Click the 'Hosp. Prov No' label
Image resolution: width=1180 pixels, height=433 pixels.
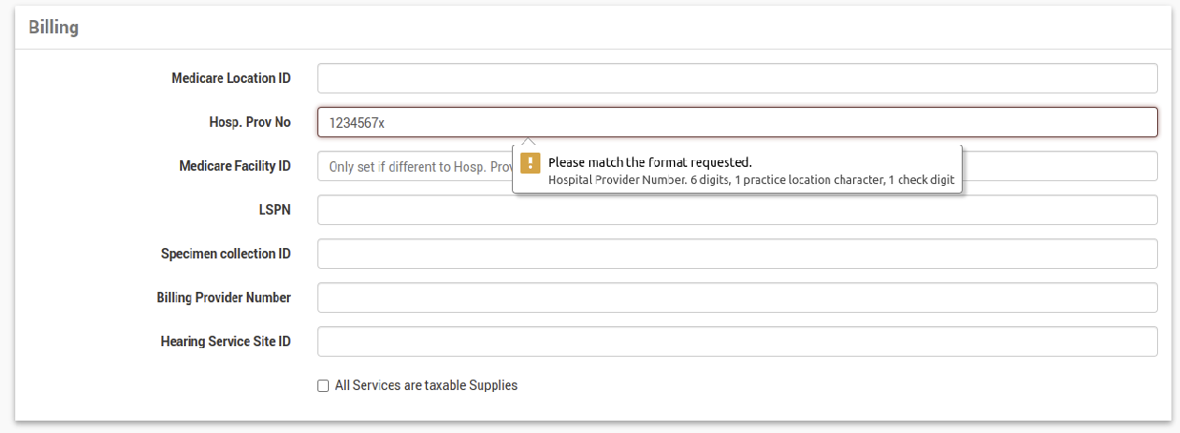tap(250, 122)
